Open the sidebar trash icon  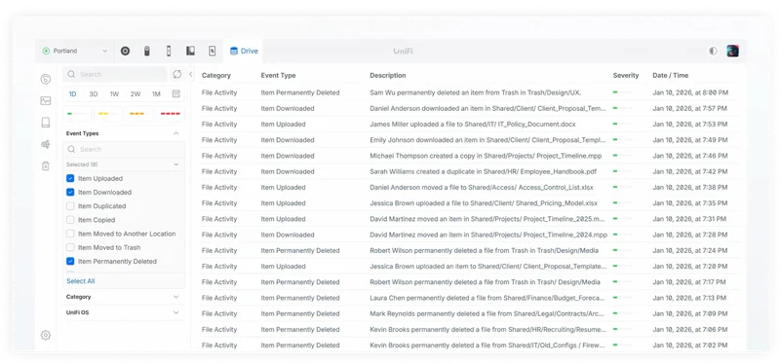(x=46, y=165)
